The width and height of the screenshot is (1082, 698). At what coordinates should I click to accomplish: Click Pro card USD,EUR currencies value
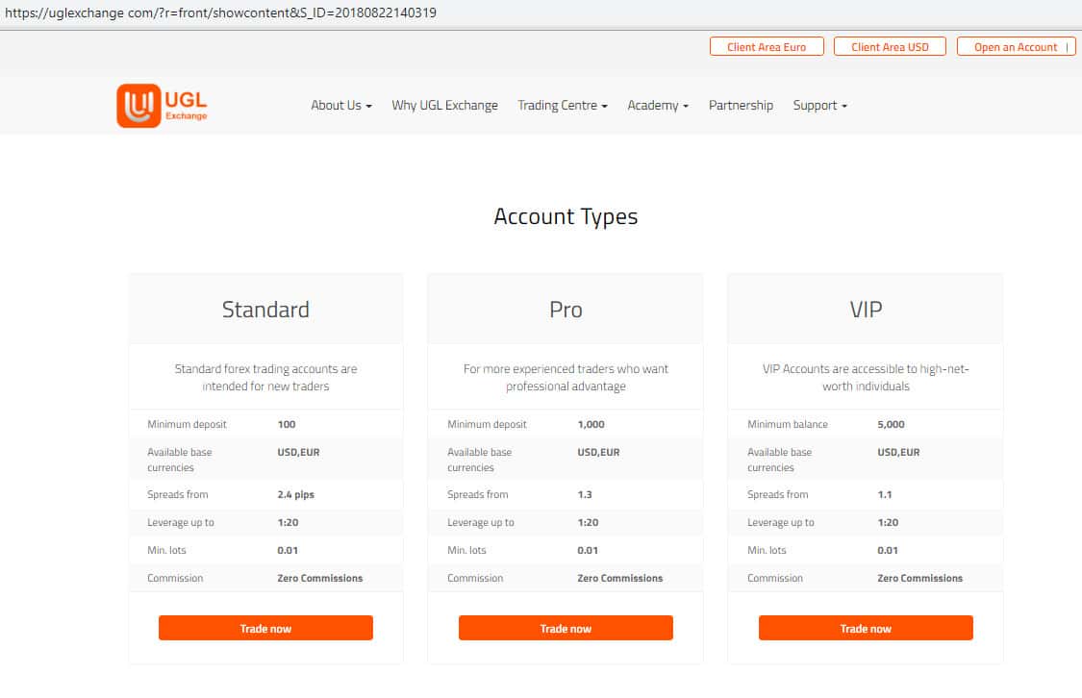(598, 453)
